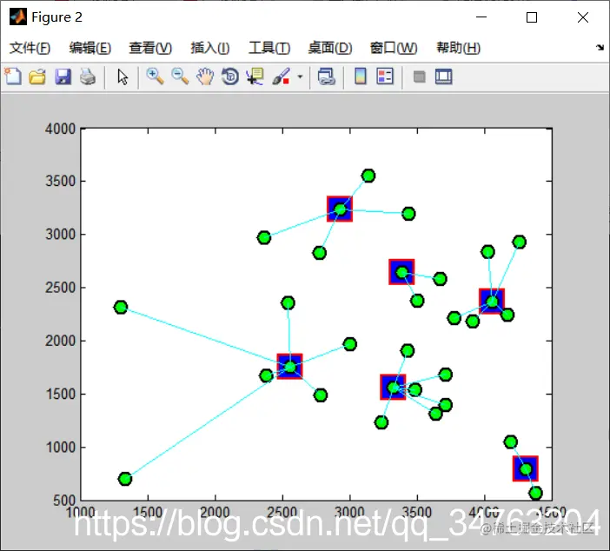Click the x-axis label 3500
Image resolution: width=610 pixels, height=551 pixels.
click(417, 513)
